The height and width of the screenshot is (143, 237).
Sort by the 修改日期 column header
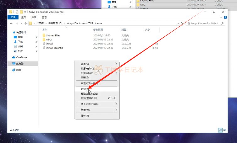click(98, 29)
